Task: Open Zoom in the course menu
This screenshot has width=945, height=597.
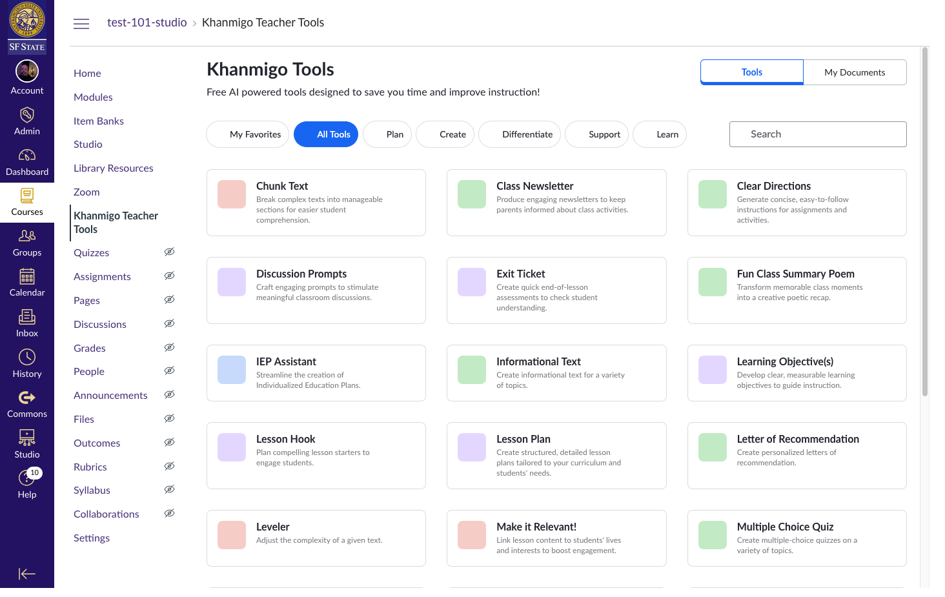Action: (86, 192)
